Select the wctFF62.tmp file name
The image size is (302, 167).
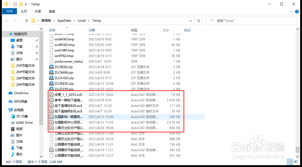pos(64,56)
